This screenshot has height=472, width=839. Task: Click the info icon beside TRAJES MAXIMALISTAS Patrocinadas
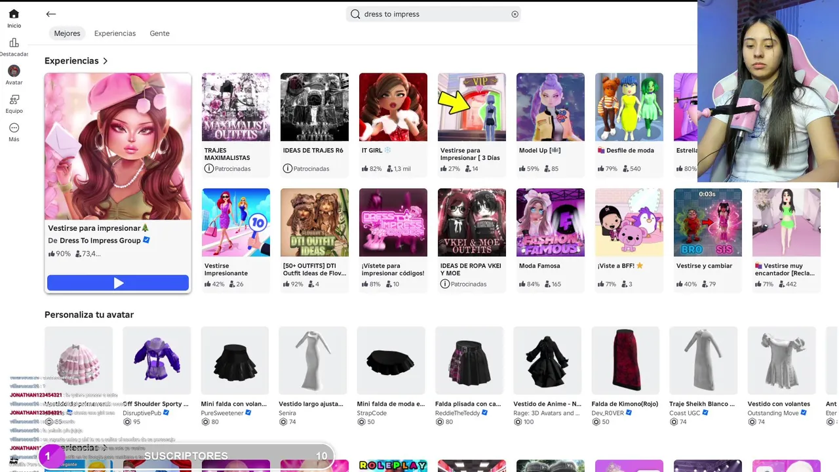click(208, 168)
